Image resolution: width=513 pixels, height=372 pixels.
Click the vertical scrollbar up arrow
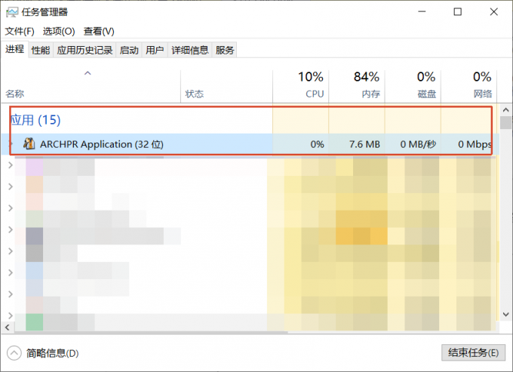point(505,110)
